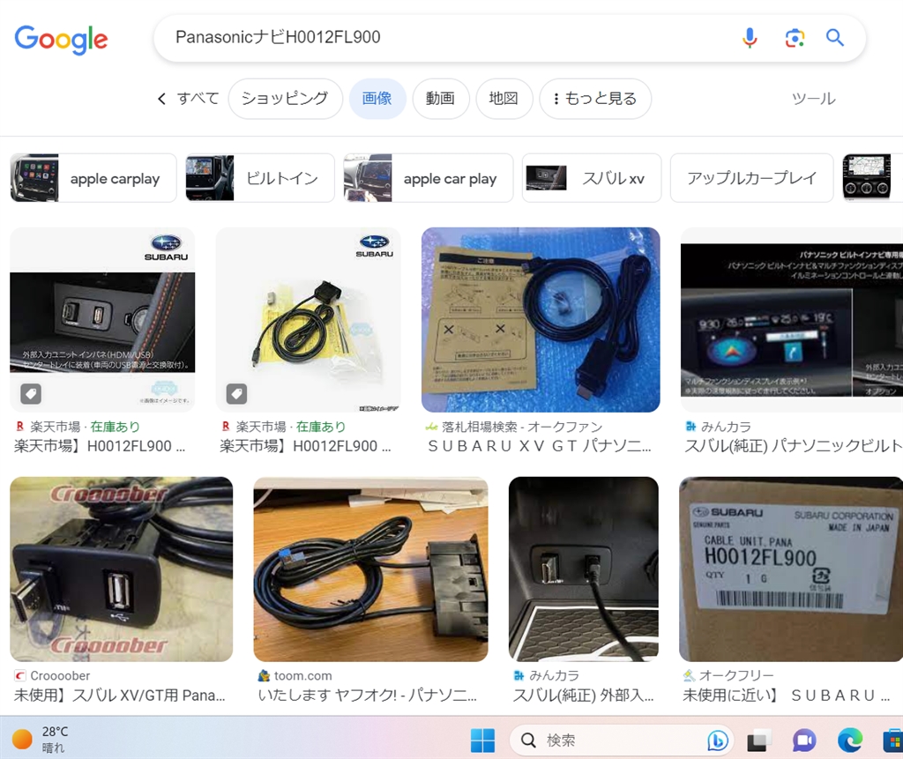This screenshot has width=903, height=759.
Task: Open the 動画 tab
Action: click(441, 99)
